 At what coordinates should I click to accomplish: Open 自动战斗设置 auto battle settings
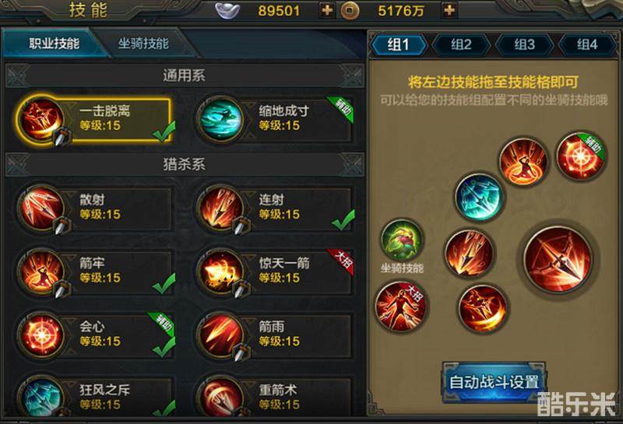[494, 382]
